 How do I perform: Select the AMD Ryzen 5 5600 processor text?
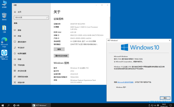84,28
